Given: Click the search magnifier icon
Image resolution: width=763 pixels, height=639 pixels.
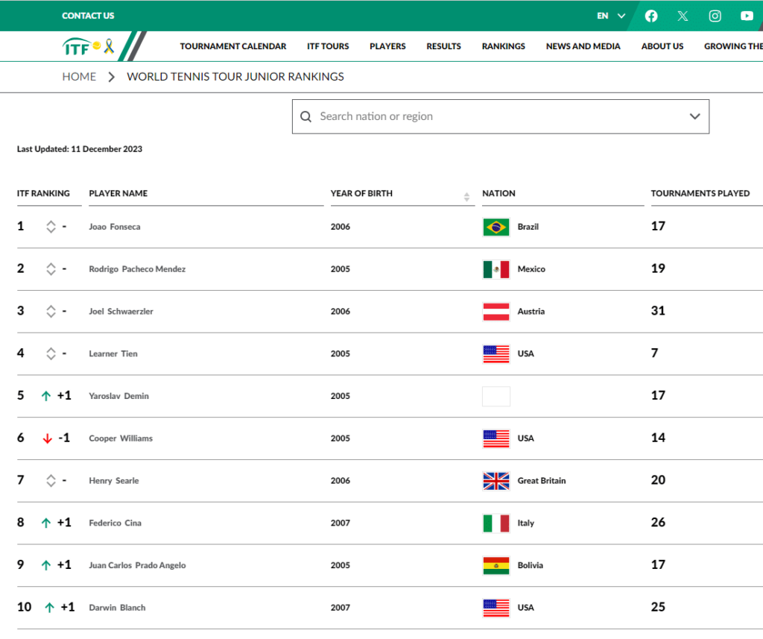Looking at the screenshot, I should 305,116.
